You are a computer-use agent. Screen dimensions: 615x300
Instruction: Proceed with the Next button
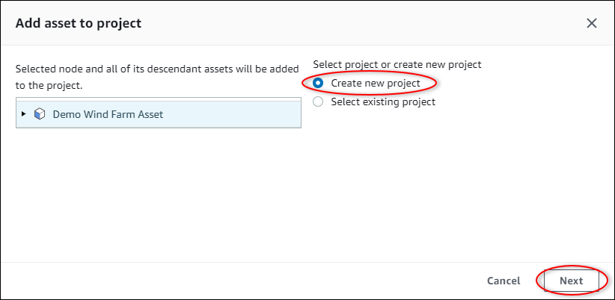[571, 281]
